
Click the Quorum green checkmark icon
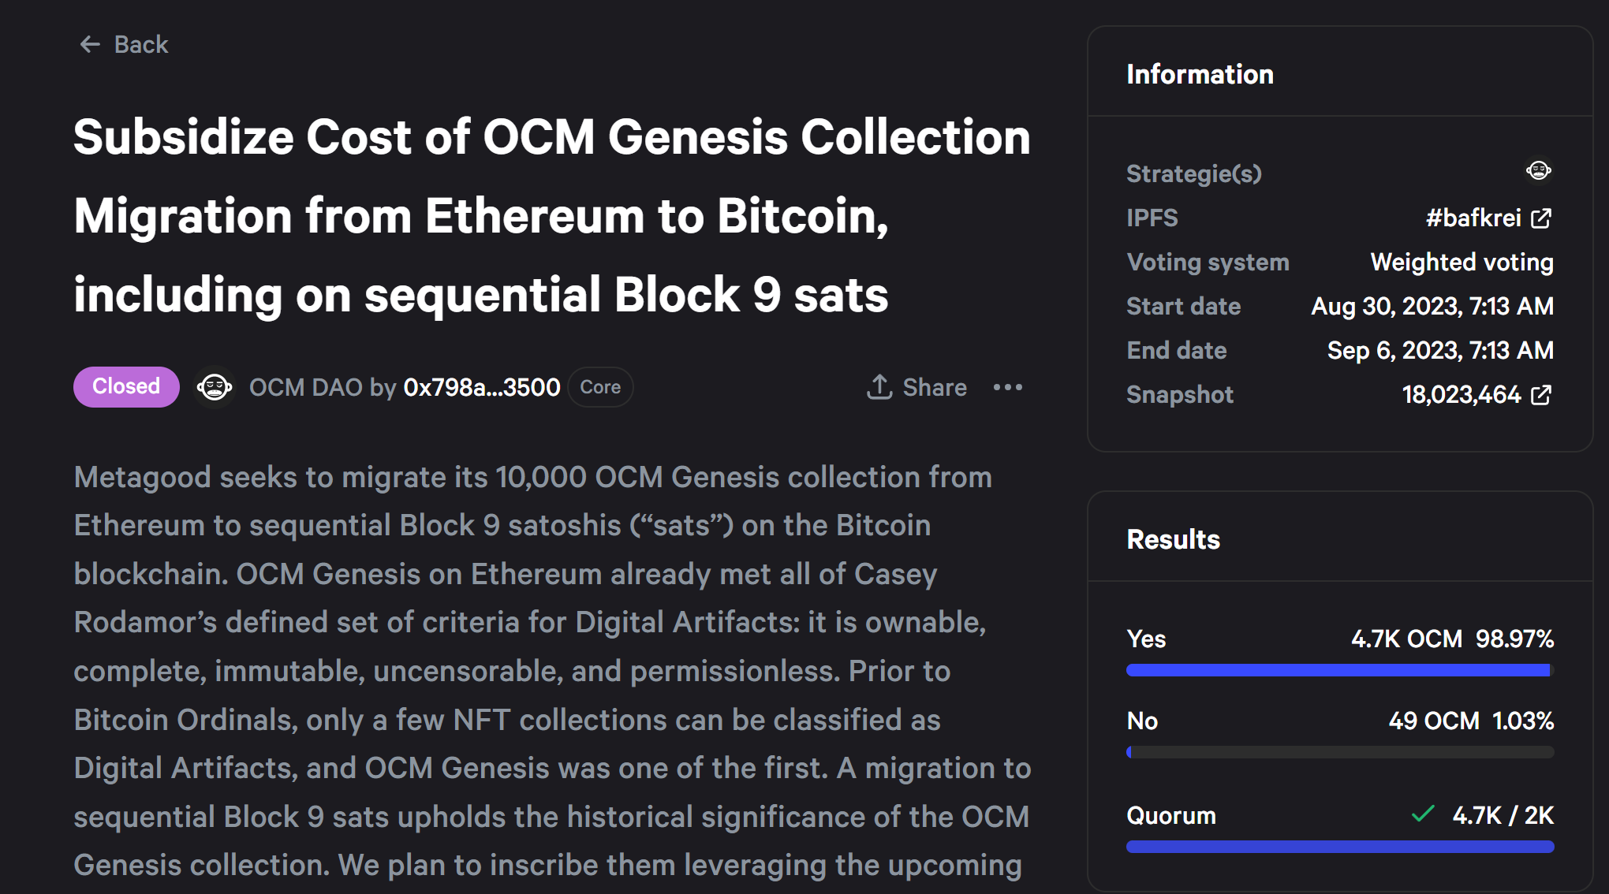click(x=1423, y=814)
